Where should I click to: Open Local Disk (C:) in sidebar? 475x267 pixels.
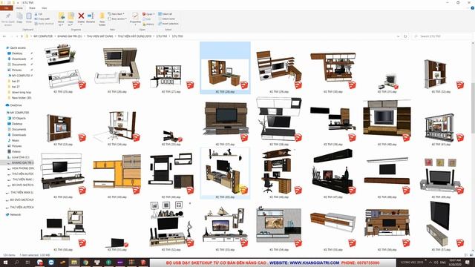(20, 157)
